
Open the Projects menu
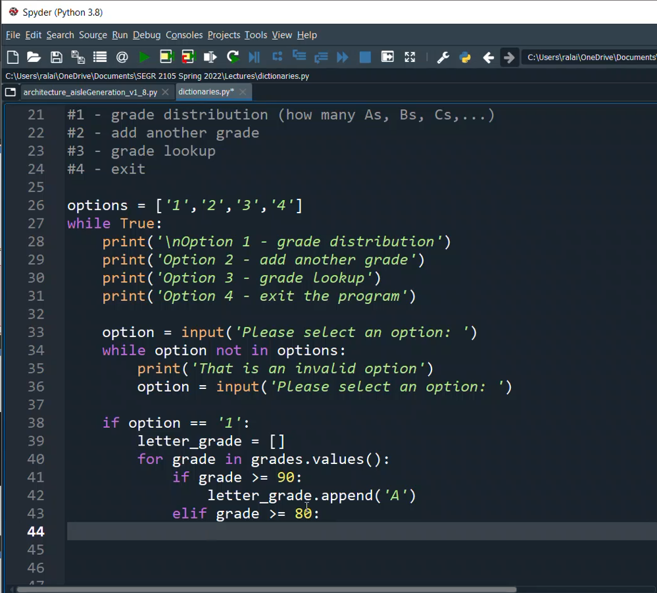224,35
